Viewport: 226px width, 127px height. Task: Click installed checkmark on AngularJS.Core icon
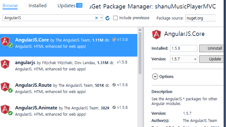click(x=10, y=45)
